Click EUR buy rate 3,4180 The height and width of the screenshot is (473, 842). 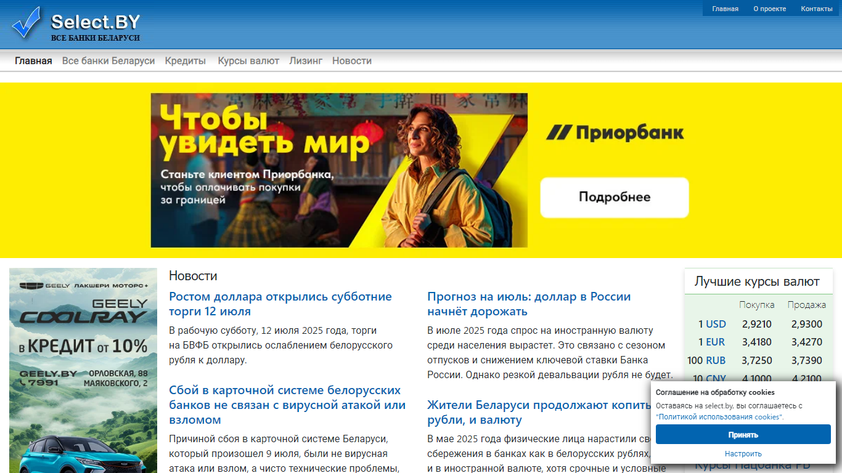click(x=757, y=342)
